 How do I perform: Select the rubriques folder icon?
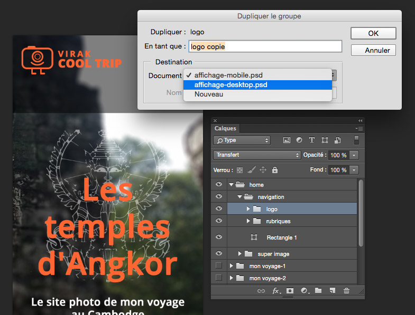pos(257,221)
